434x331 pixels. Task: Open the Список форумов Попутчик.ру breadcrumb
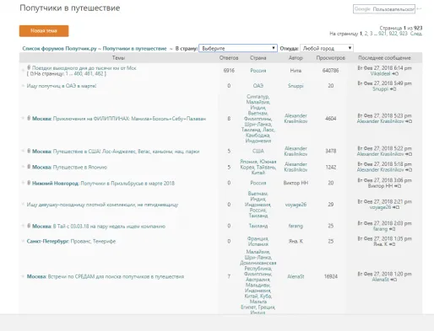coord(59,49)
